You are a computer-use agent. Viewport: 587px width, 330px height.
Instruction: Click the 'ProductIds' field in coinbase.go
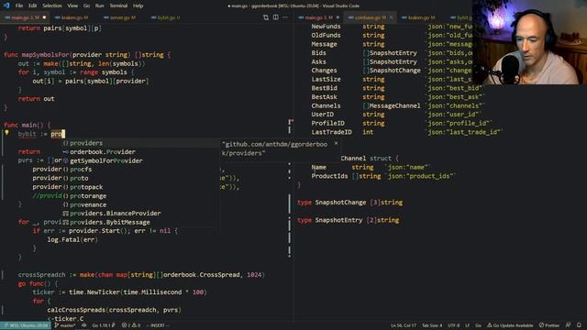click(329, 176)
